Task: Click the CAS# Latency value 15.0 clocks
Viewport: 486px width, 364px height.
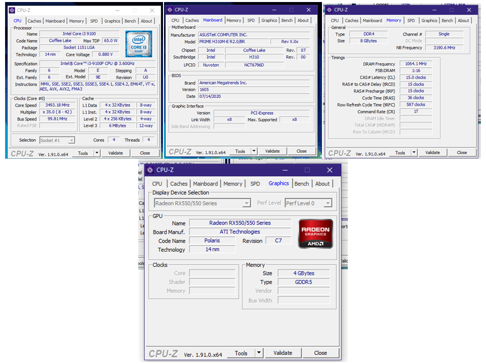Action: 416,77
